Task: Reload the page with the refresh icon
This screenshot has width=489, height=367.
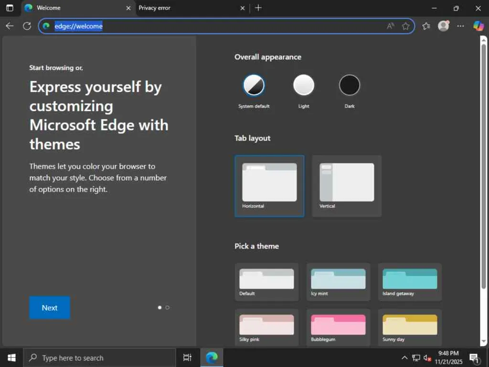Action: coord(27,26)
